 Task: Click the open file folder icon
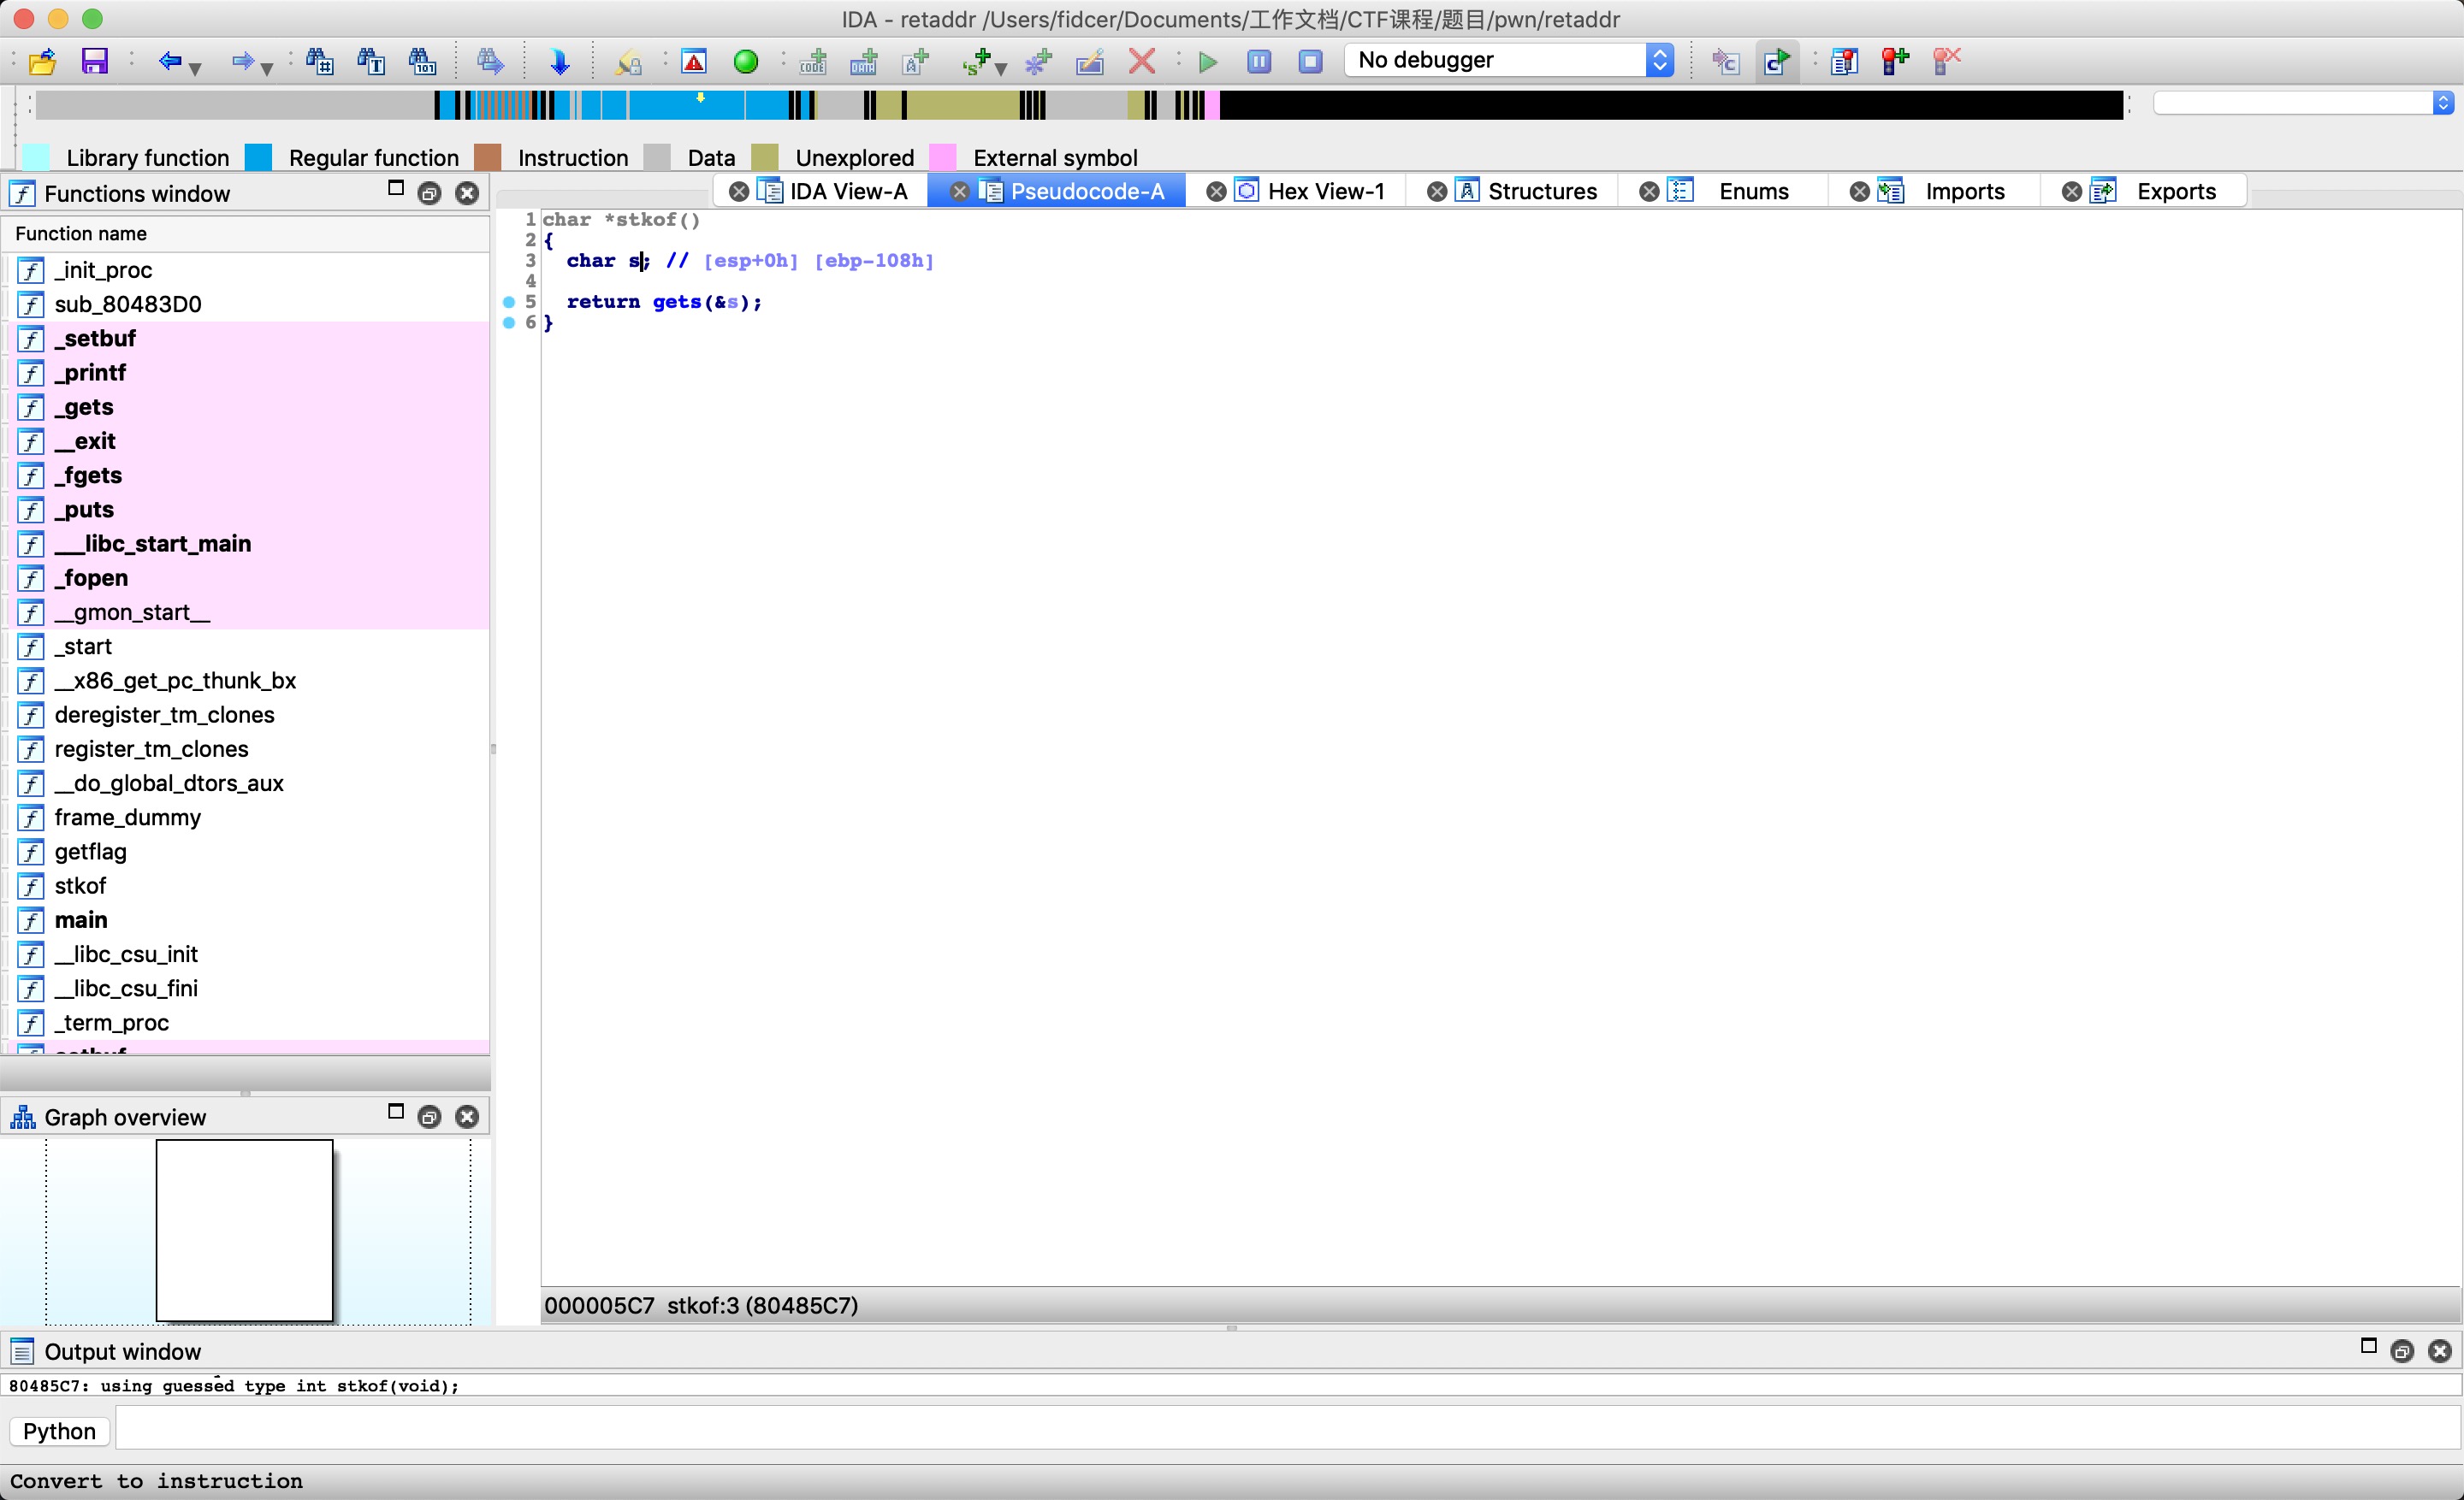[42, 62]
